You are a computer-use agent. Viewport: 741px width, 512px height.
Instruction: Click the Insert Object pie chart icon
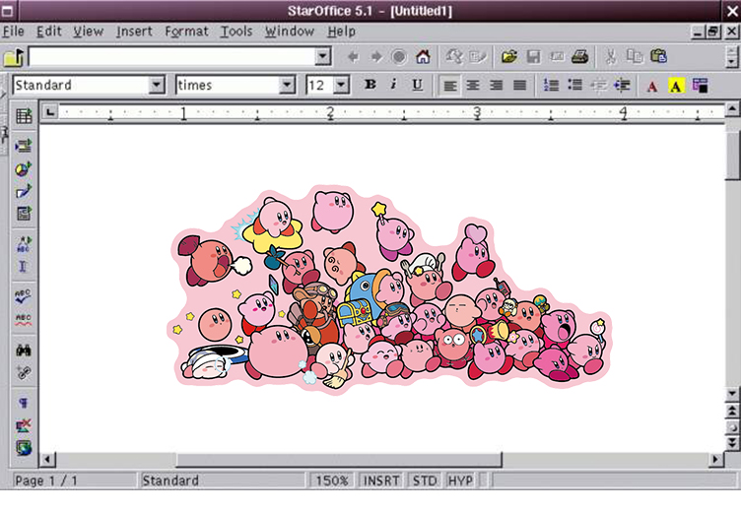(x=24, y=168)
